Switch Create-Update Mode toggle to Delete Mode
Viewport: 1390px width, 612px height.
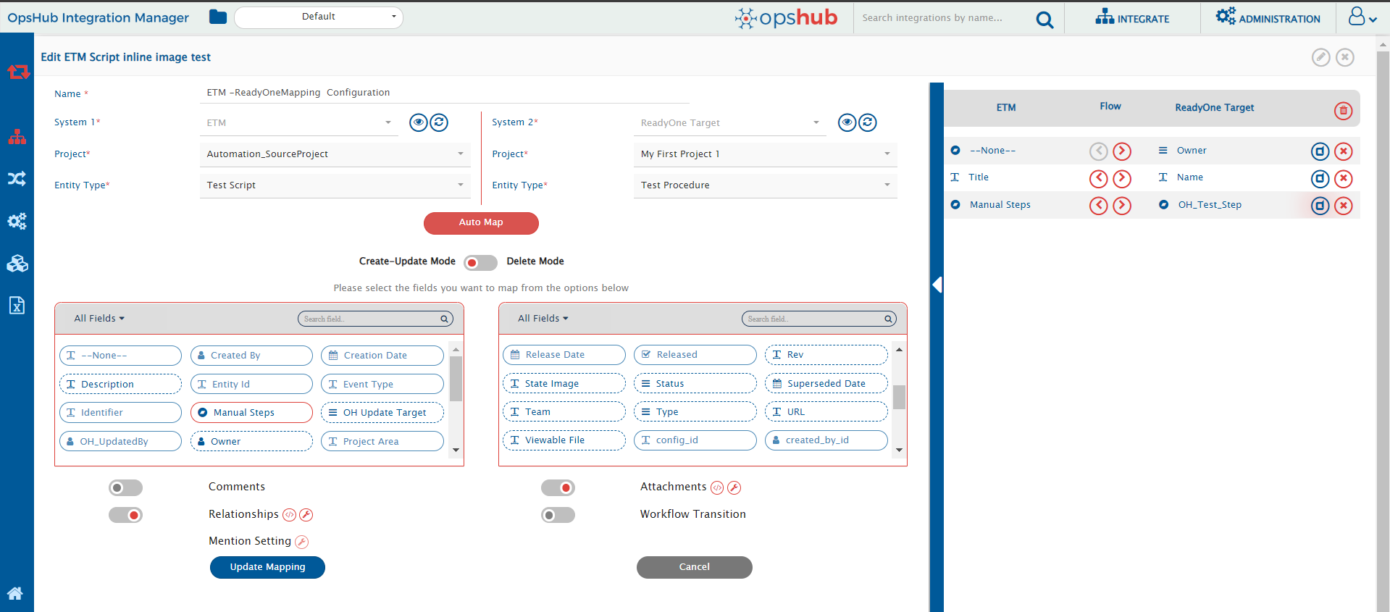point(480,262)
